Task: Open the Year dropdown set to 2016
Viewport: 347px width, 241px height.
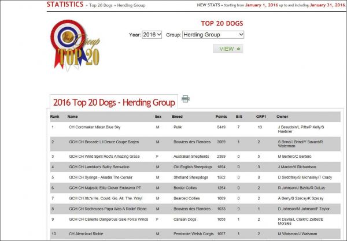Action: 152,35
